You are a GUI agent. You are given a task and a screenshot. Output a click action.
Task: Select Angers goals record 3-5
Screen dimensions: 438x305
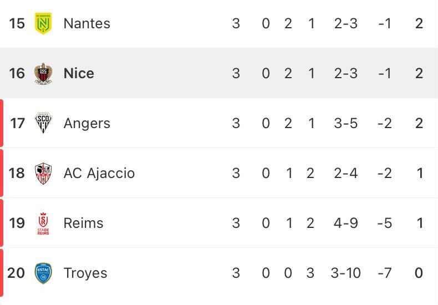(x=345, y=123)
